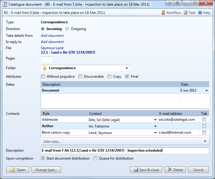Open the Workflow menu
Screen dimensions: 215x179
(x=171, y=13)
